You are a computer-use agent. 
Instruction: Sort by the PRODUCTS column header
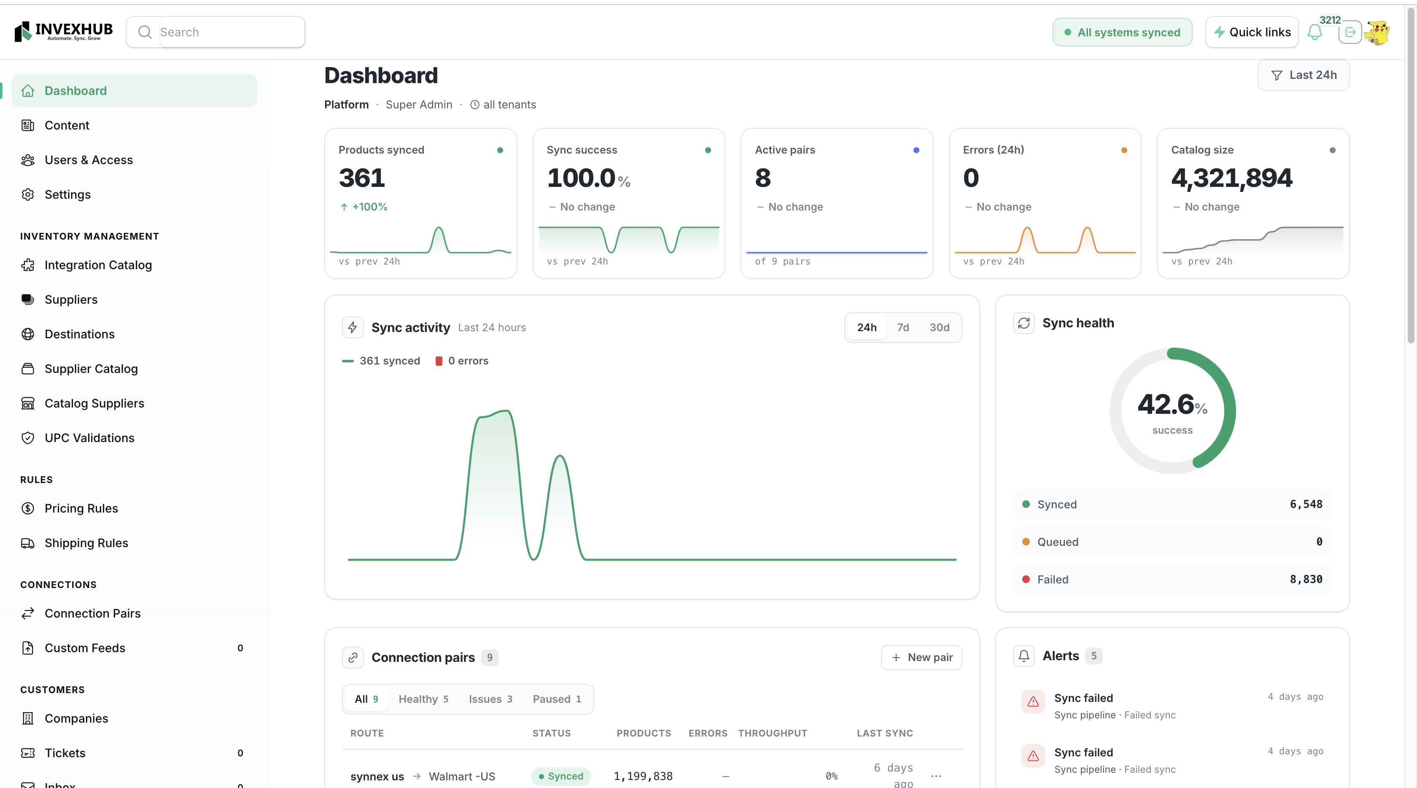coord(644,734)
